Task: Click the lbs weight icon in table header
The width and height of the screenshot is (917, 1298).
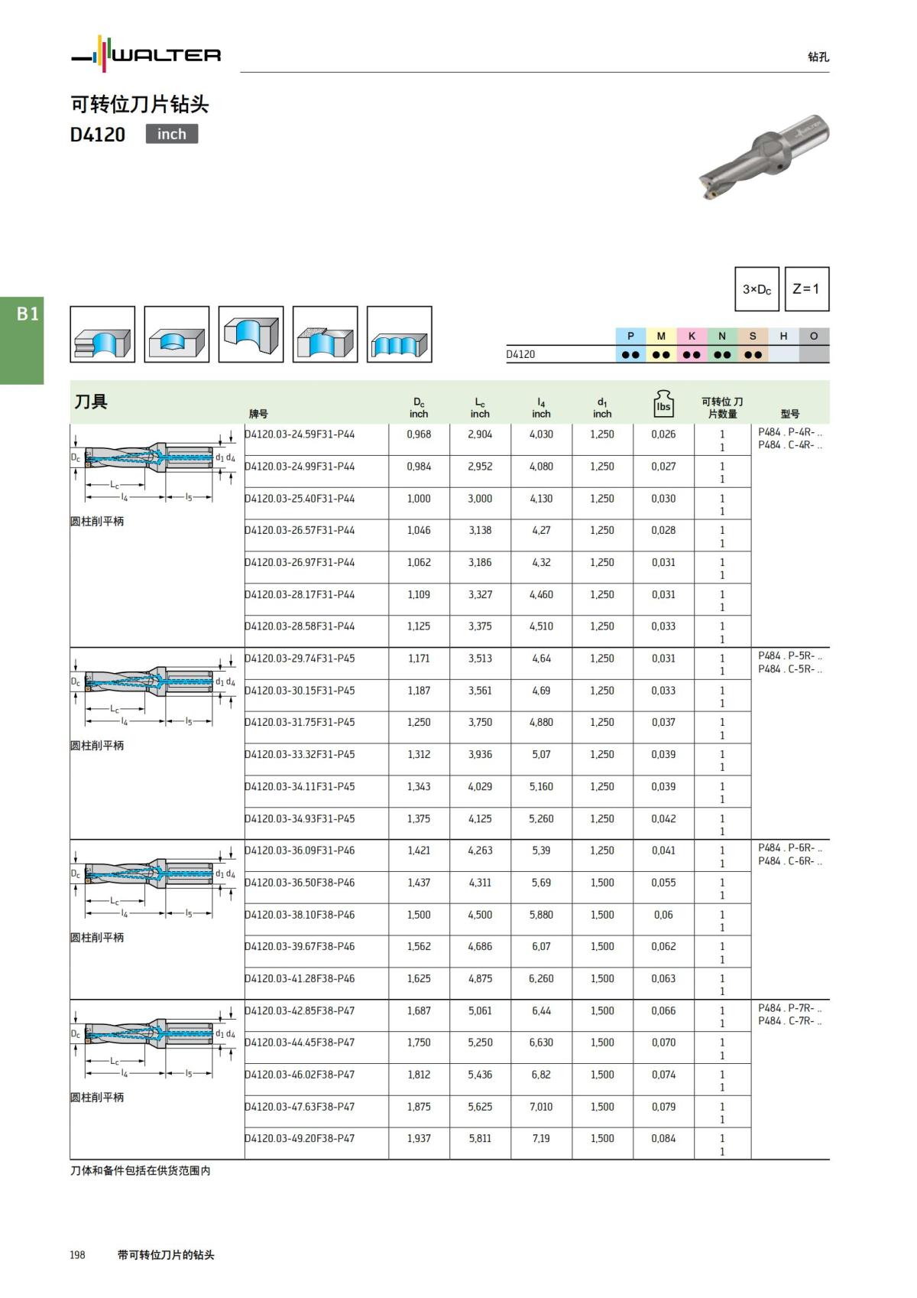Action: (x=663, y=403)
